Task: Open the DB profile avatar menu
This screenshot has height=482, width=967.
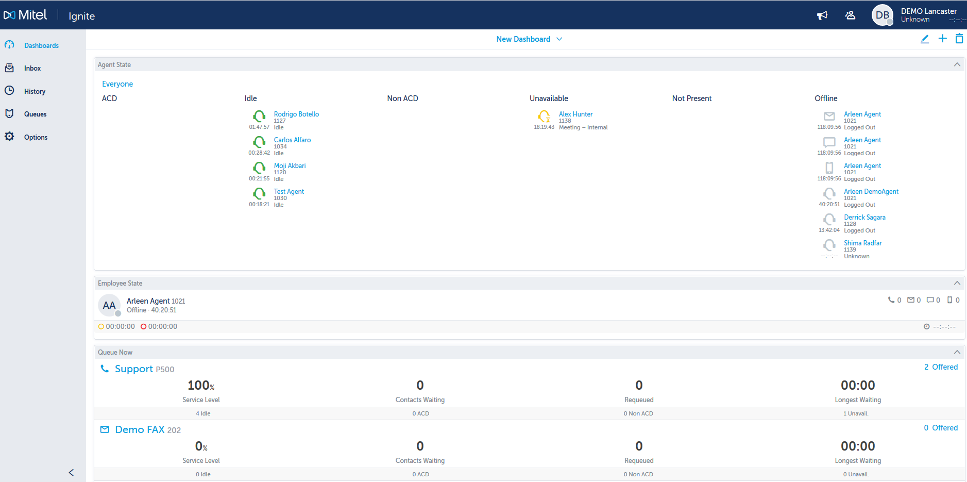Action: pos(882,15)
